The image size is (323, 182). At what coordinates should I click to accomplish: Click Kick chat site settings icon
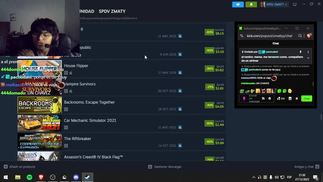(x=242, y=36)
